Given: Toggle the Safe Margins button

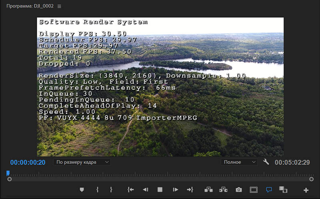Looking at the screenshot, I should [x=254, y=190].
